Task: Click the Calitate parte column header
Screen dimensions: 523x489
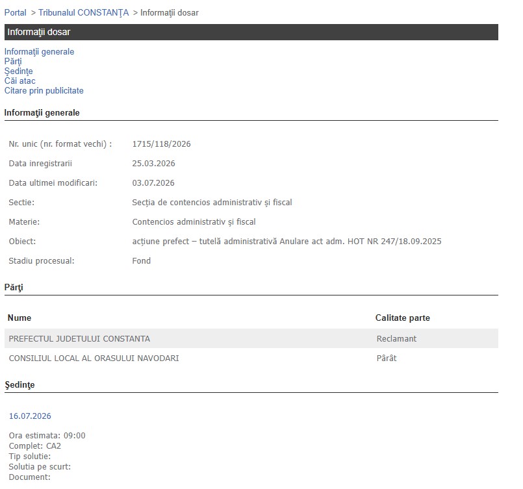Action: coord(403,318)
